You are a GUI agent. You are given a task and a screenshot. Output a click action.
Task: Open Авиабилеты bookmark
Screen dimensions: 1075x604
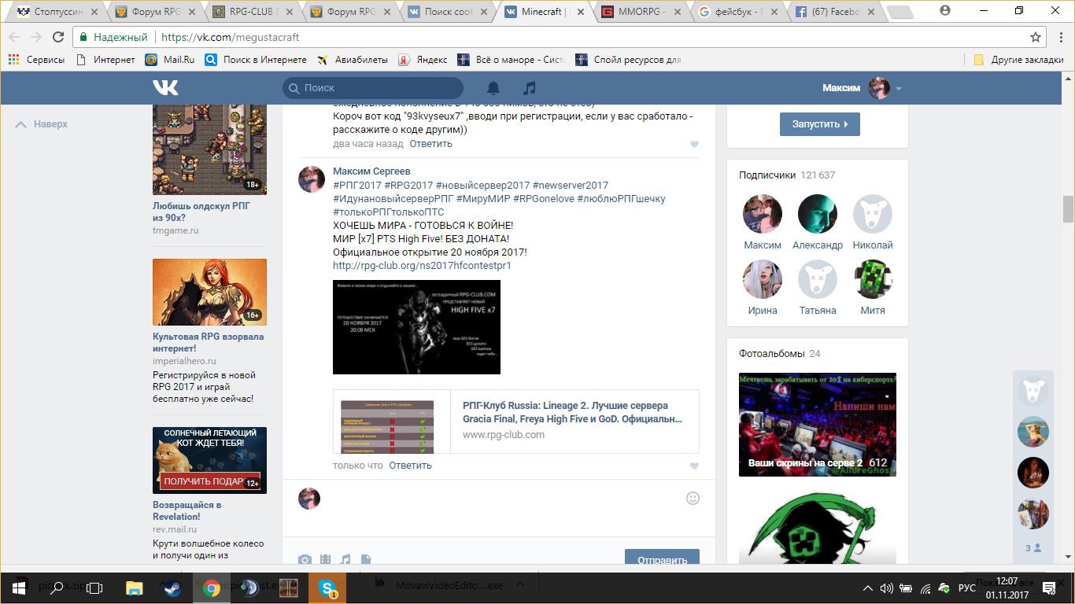coord(353,59)
